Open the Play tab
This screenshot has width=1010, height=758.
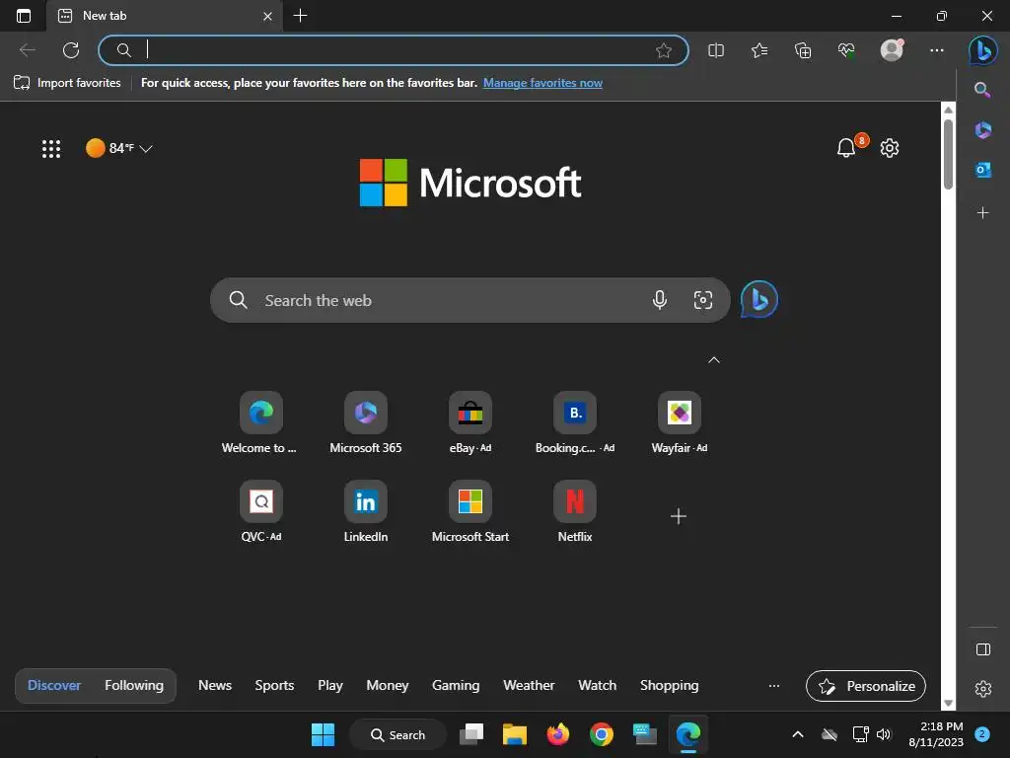click(x=329, y=686)
